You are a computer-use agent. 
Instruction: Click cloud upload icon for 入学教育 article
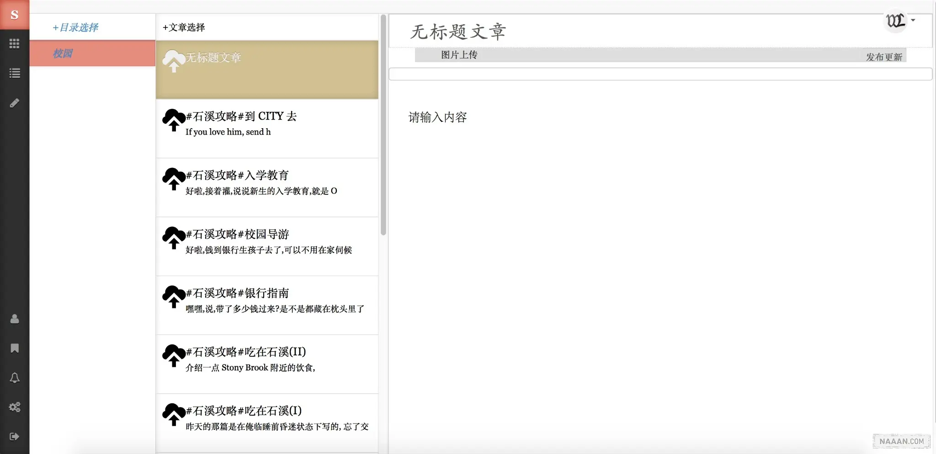[174, 179]
